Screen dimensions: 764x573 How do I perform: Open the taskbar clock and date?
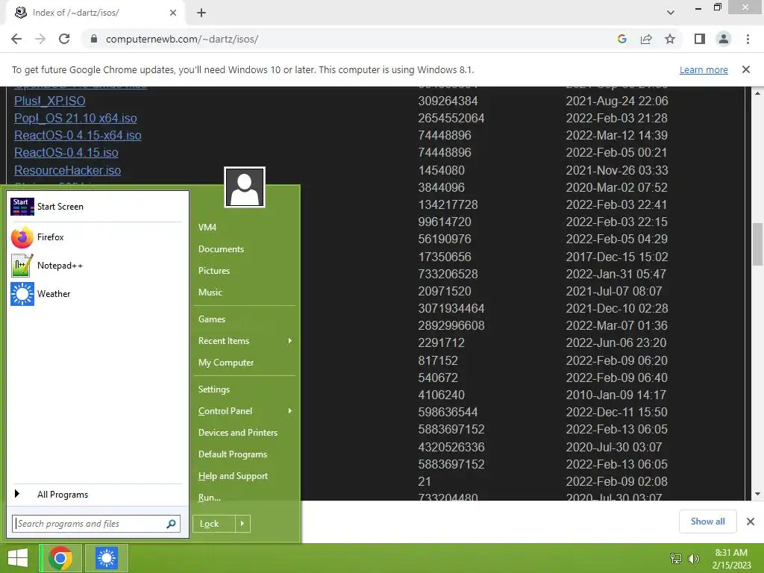pos(731,559)
